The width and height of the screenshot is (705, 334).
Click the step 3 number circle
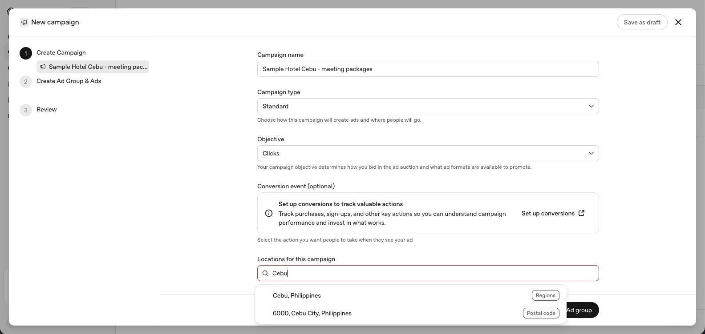coord(26,110)
